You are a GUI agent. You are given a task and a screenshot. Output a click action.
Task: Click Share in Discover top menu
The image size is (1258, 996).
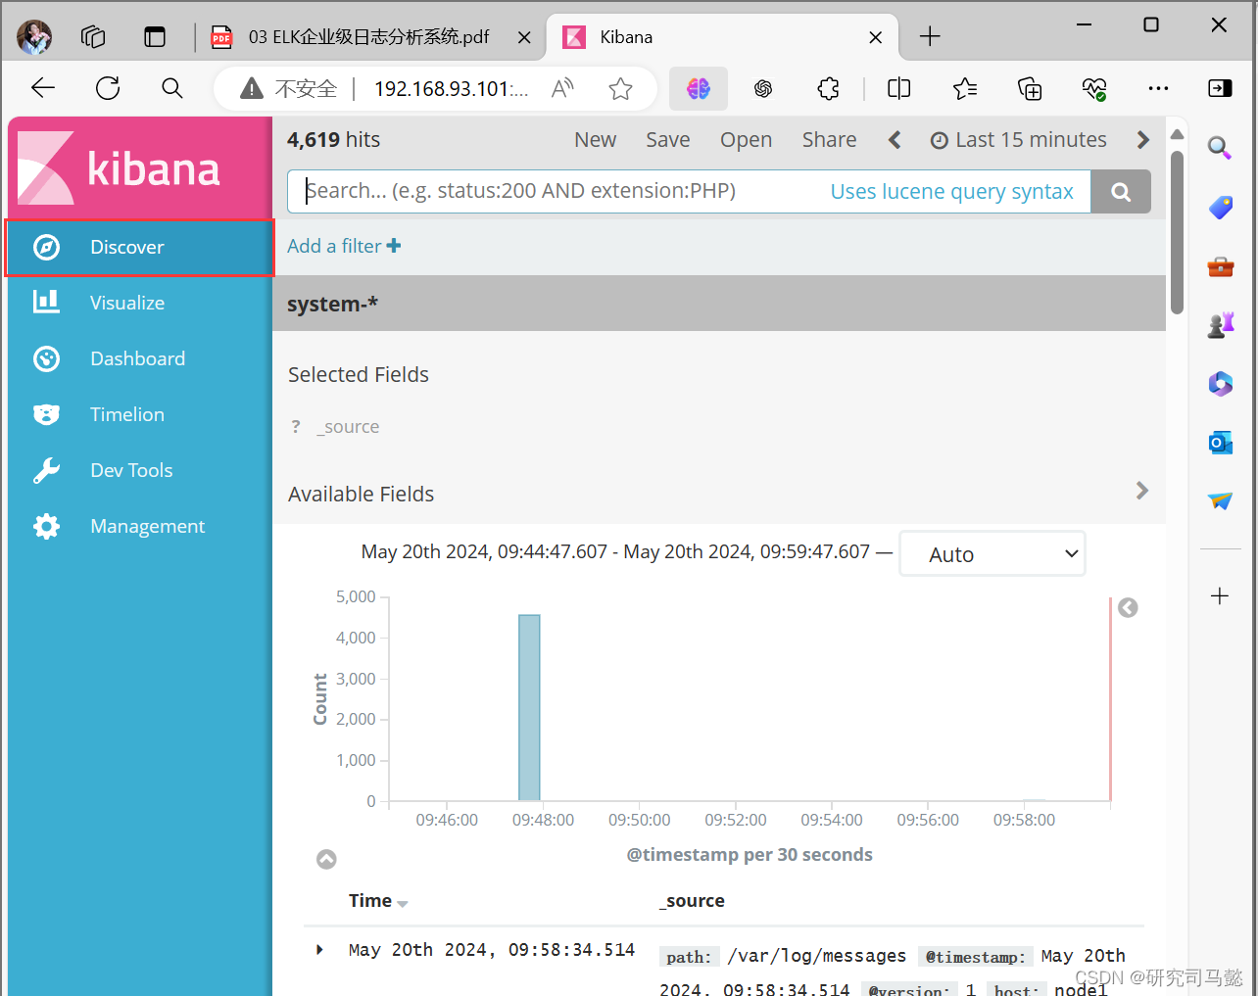(x=829, y=140)
